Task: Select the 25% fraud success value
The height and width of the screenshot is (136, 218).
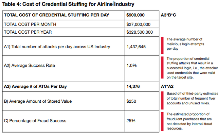Action: [131, 121]
